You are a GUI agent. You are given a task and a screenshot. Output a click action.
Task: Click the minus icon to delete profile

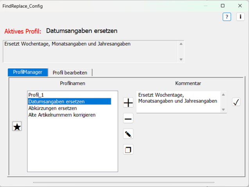(128, 119)
